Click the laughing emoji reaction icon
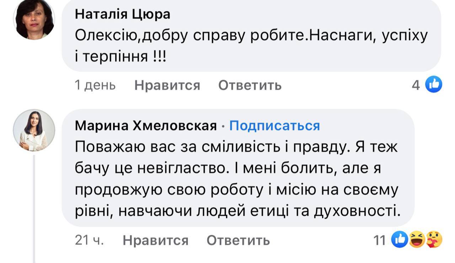Image resolution: width=455 pixels, height=263 pixels. tap(417, 240)
